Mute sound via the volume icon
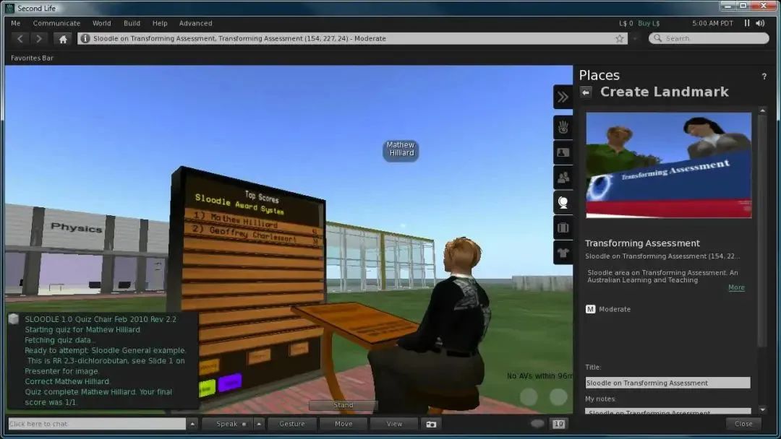The height and width of the screenshot is (439, 781). pos(760,23)
